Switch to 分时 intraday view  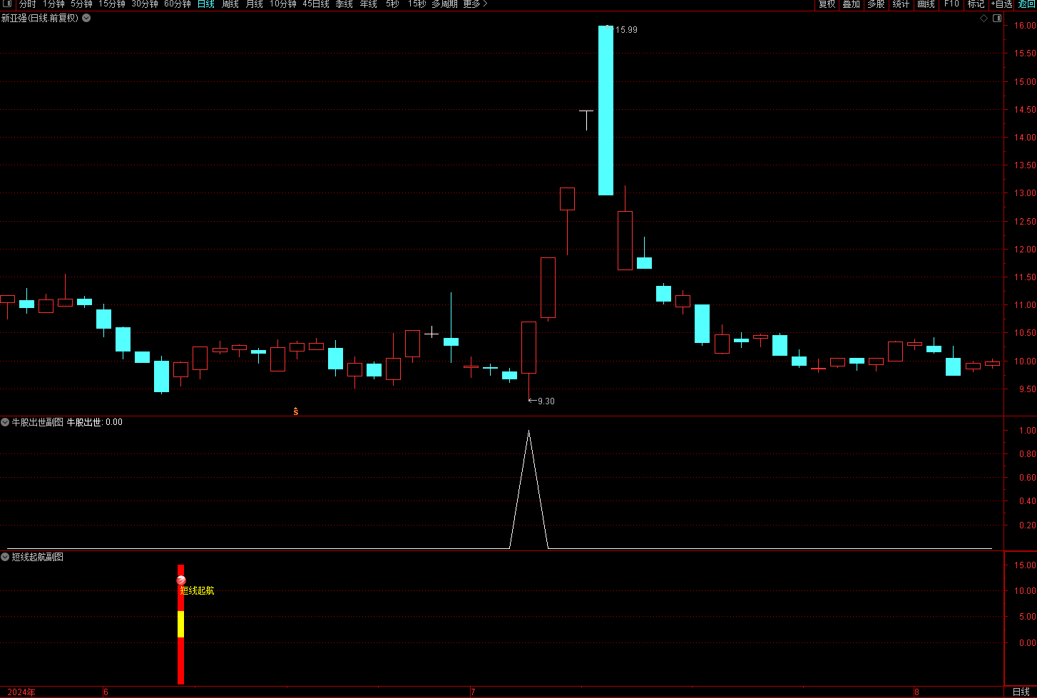point(27,4)
